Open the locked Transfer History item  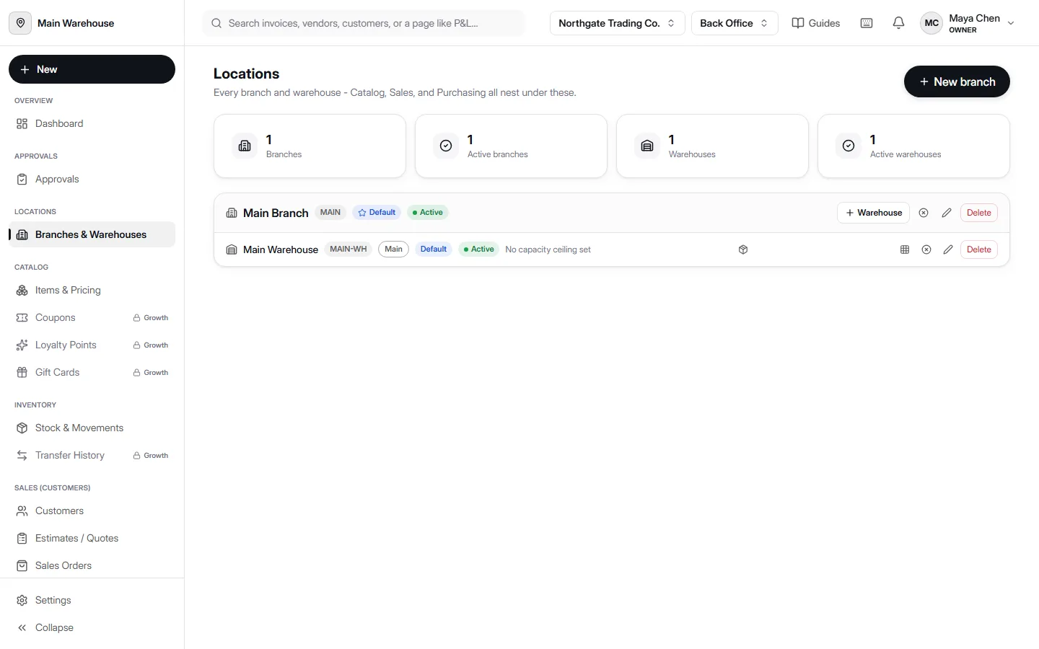[x=92, y=455]
